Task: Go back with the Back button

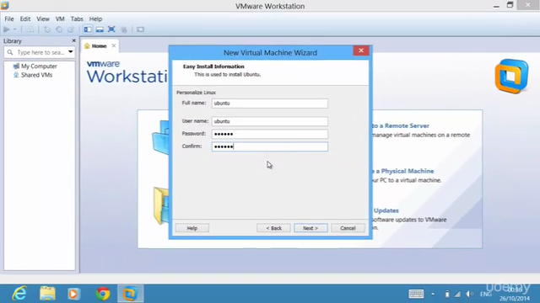Action: point(273,228)
